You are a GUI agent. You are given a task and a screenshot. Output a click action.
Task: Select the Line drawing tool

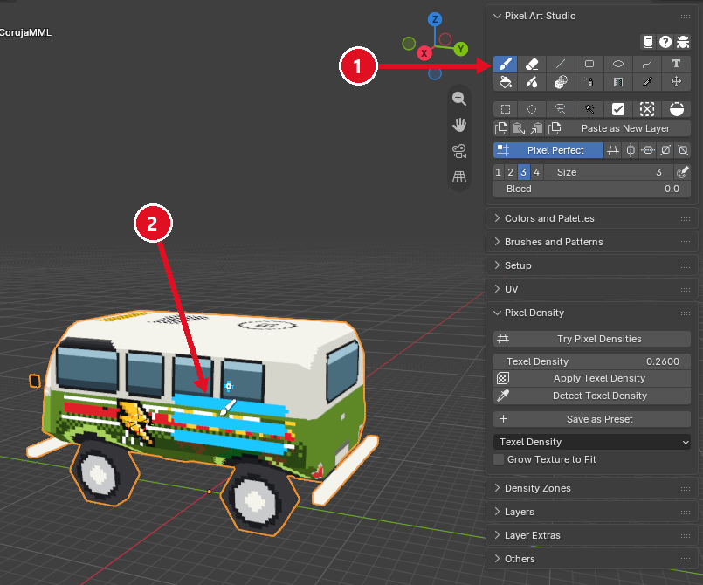561,64
